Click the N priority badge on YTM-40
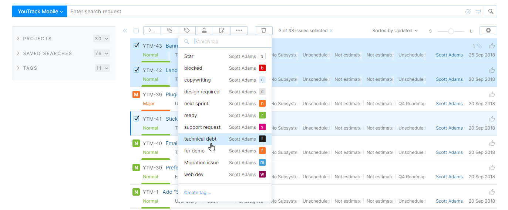The image size is (508, 210). [136, 143]
